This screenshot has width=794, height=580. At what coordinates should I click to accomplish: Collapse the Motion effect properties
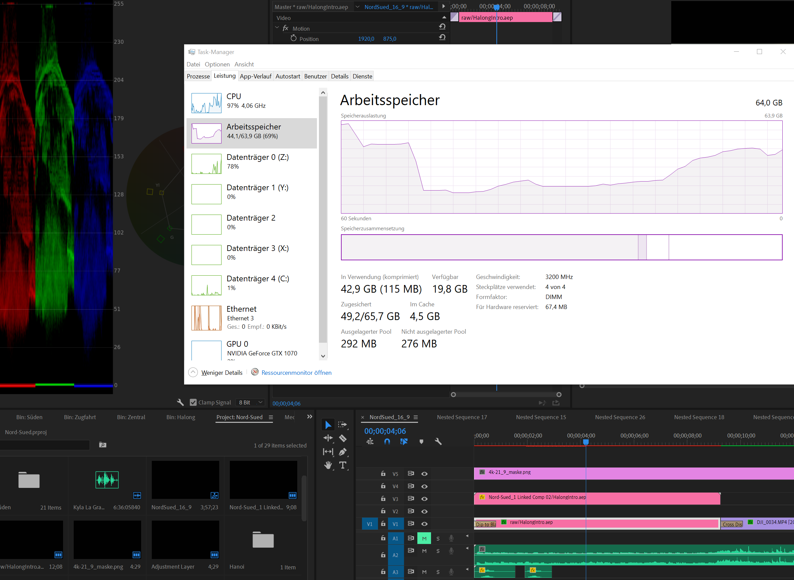(x=277, y=28)
